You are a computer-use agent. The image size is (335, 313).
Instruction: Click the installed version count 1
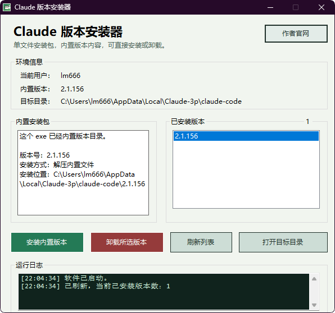(x=307, y=122)
